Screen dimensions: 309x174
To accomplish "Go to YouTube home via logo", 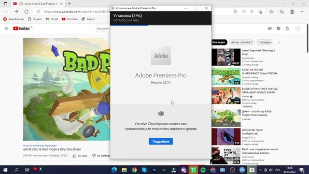I will (21, 29).
